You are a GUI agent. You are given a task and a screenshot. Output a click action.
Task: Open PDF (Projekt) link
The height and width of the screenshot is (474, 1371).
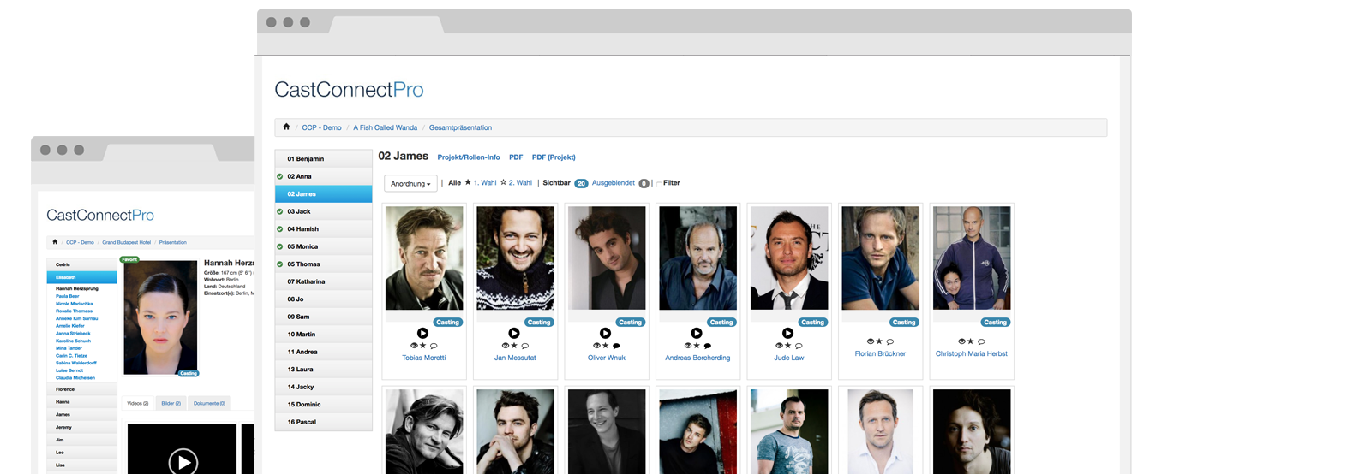[554, 157]
